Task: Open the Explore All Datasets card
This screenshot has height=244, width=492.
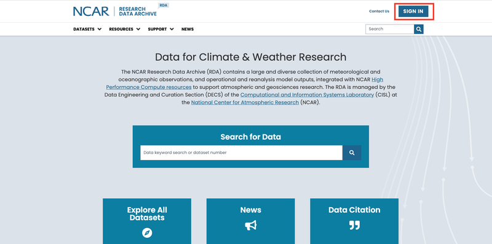Action: click(x=147, y=221)
